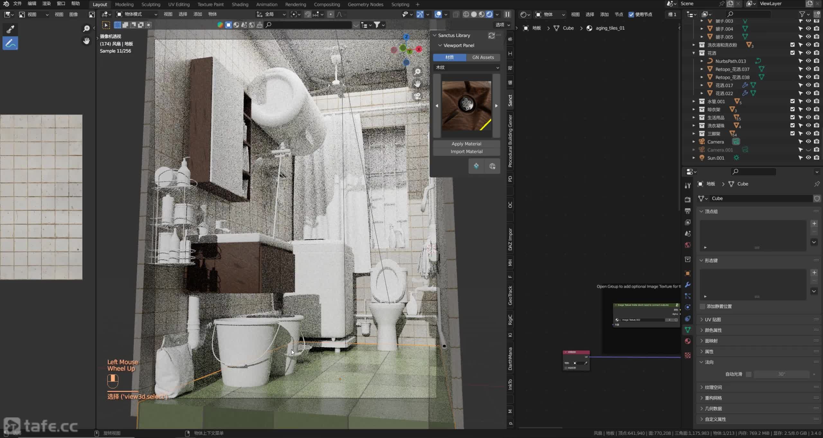Activate the annotate tool in image editor
This screenshot has height=438, width=823.
[10, 43]
